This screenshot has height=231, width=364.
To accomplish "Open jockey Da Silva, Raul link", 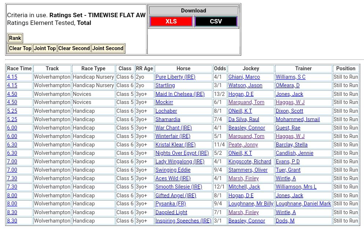I will click(x=243, y=119).
